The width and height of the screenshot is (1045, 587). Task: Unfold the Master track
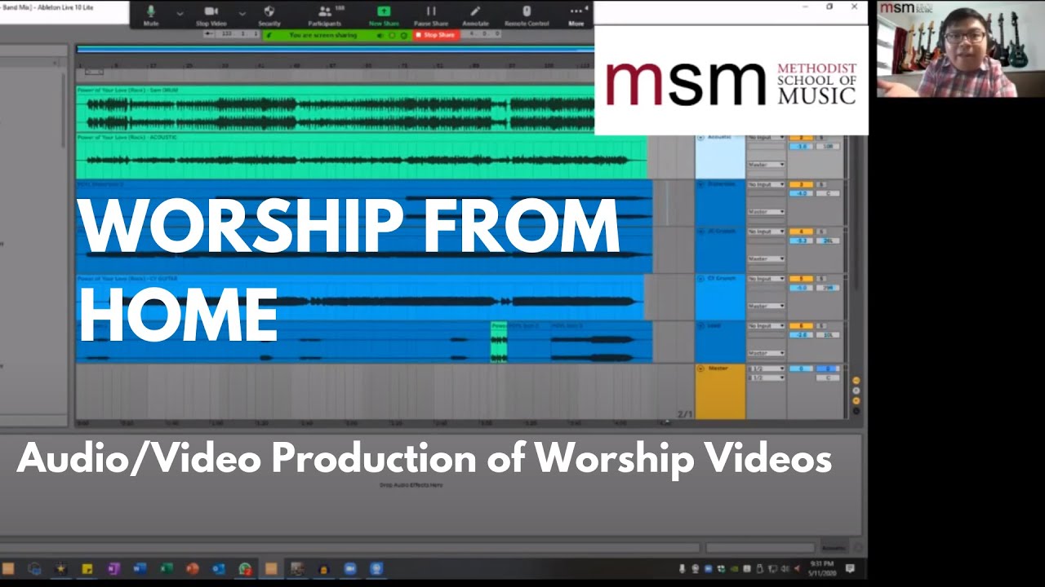tap(700, 369)
